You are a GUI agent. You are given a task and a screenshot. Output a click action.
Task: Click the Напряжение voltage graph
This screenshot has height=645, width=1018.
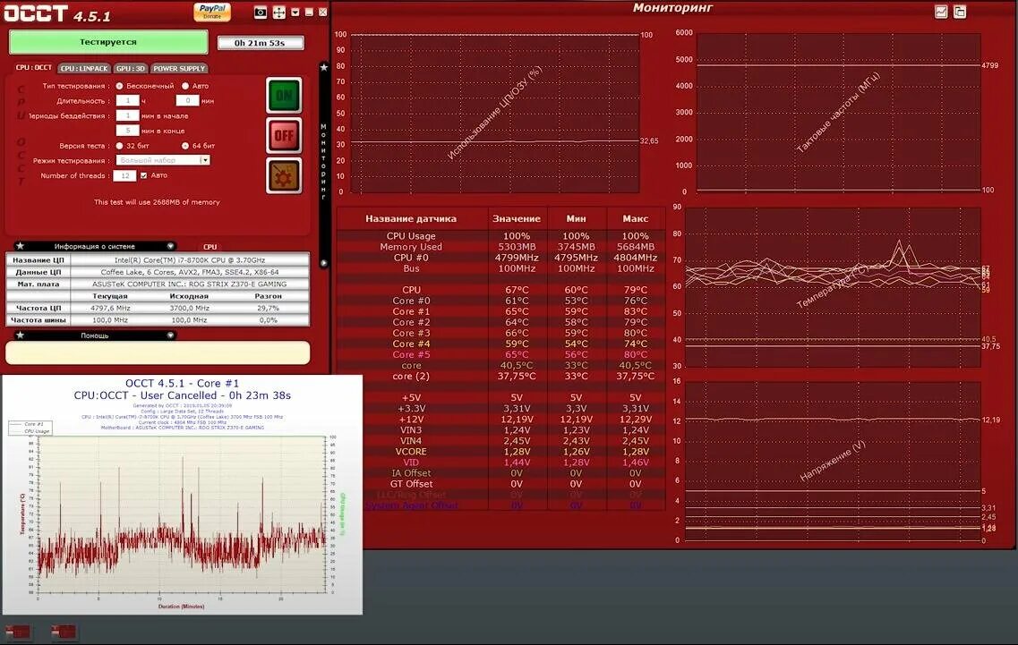click(833, 461)
